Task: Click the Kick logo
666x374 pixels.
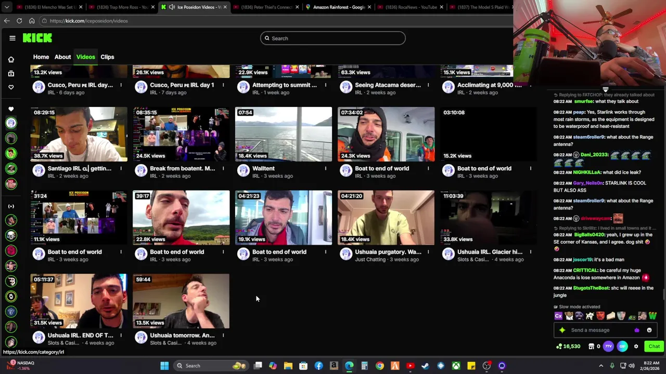Action: click(x=37, y=38)
